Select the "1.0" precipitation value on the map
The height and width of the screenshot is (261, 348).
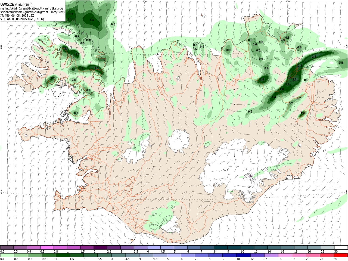pos(103,60)
